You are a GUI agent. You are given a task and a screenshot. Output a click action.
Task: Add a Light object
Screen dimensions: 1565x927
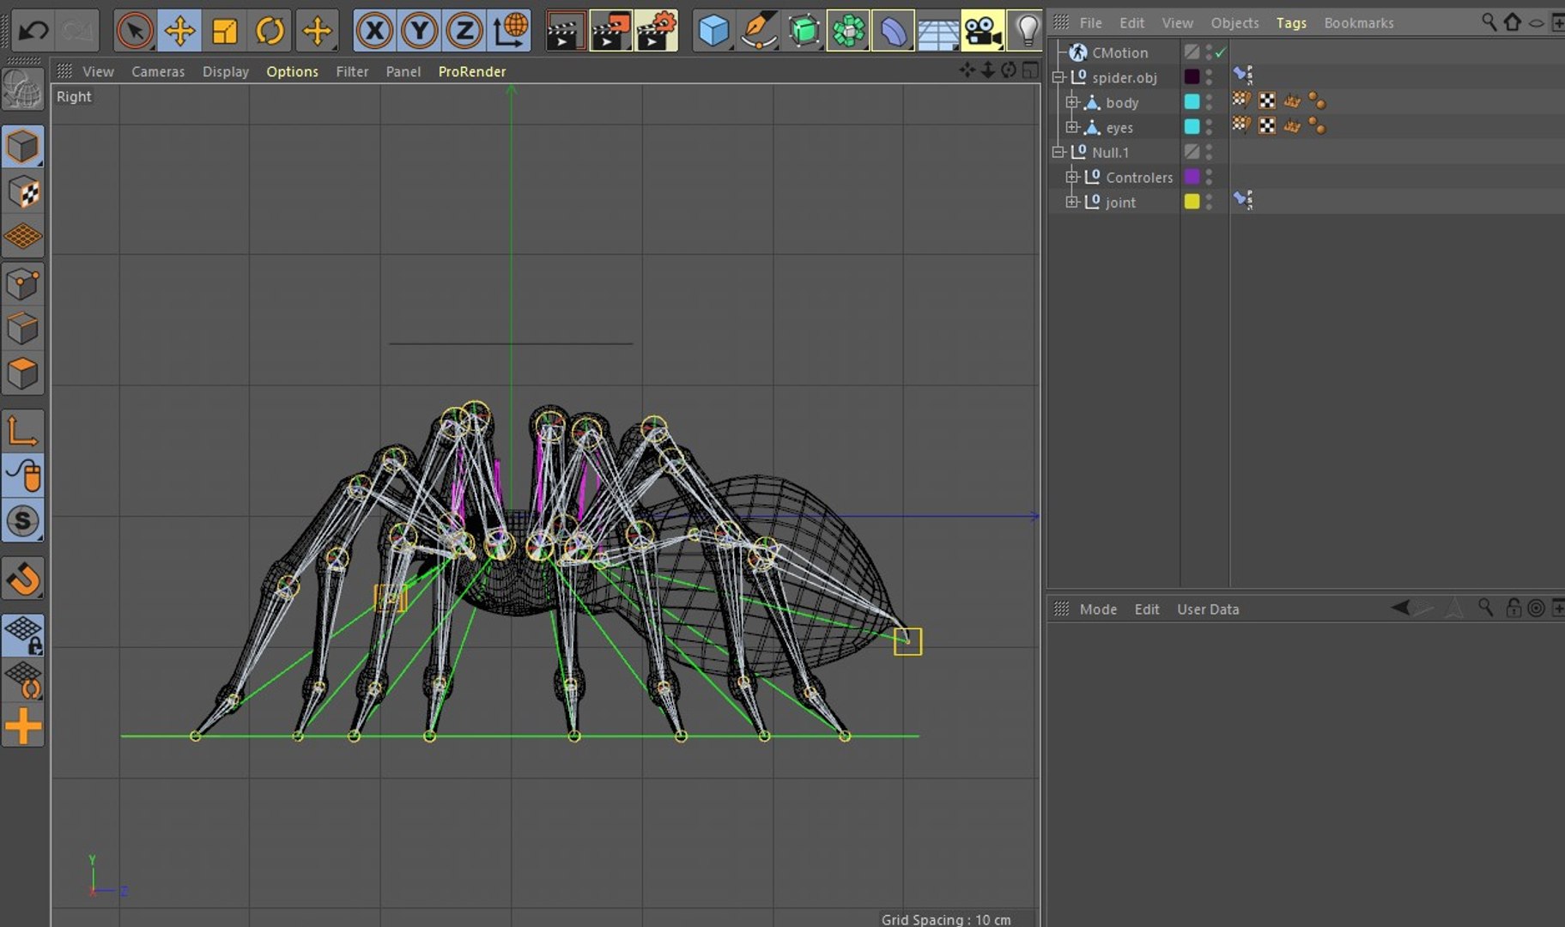click(x=1026, y=31)
